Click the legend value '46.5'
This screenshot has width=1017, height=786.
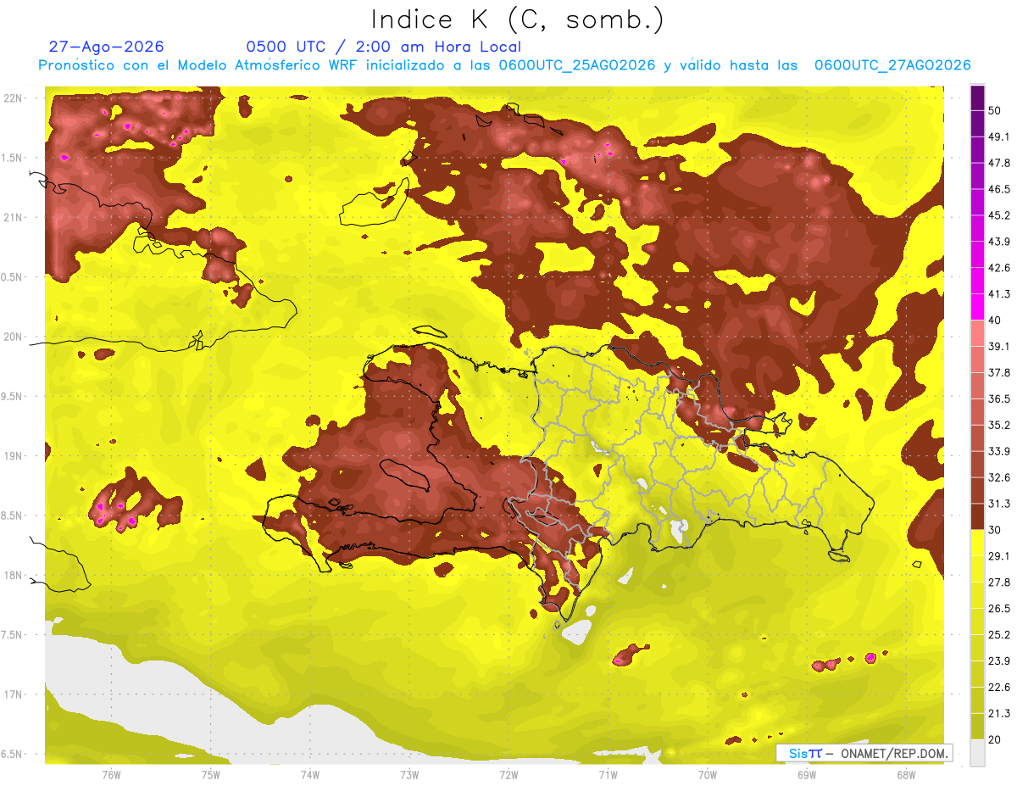click(999, 189)
